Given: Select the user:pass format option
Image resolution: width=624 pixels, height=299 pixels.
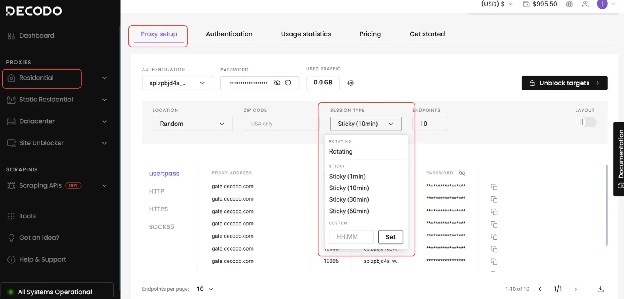Looking at the screenshot, I should click(x=164, y=174).
